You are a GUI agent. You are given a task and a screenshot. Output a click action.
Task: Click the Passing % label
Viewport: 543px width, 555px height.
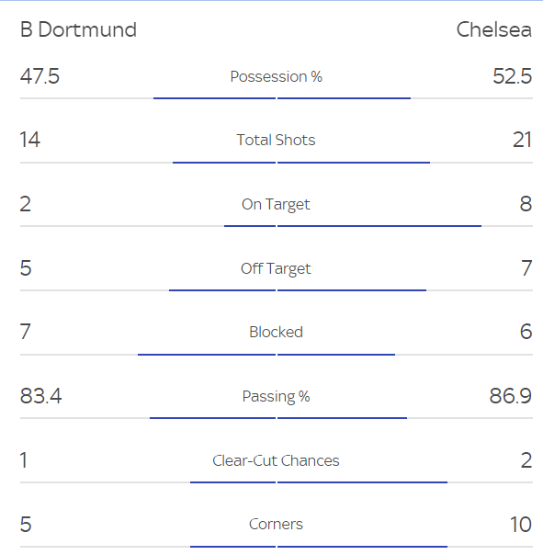coord(277,397)
